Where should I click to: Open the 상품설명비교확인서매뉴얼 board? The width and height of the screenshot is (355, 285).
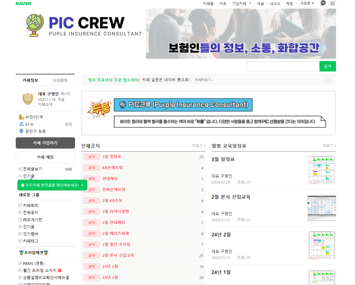click(x=46, y=277)
